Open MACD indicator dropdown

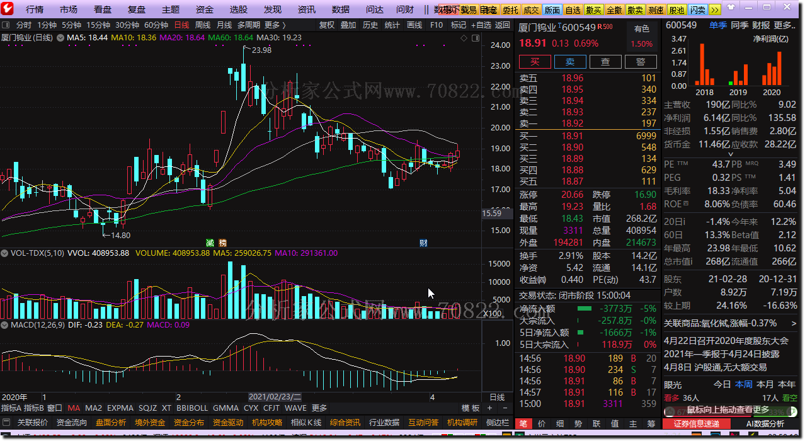coord(6,325)
